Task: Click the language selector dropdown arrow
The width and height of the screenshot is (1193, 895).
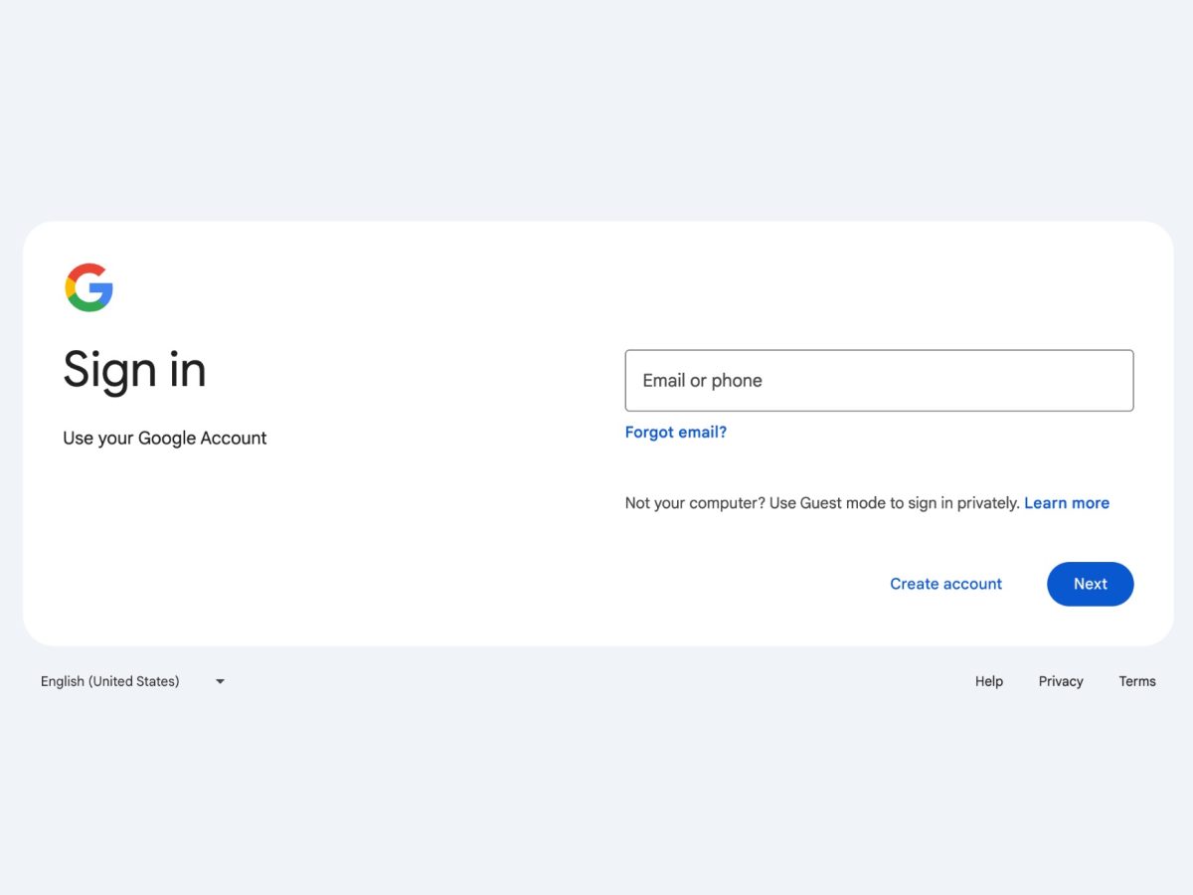Action: click(220, 681)
